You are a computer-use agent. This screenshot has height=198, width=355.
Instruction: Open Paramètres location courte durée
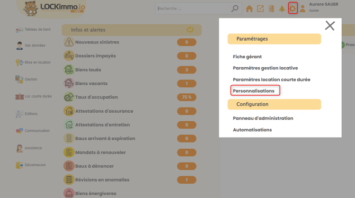271,79
